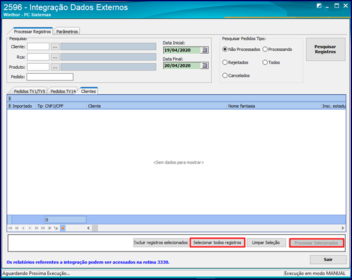Click the horizontal scrollbar right arrow
The image size is (352, 280).
(343, 228)
